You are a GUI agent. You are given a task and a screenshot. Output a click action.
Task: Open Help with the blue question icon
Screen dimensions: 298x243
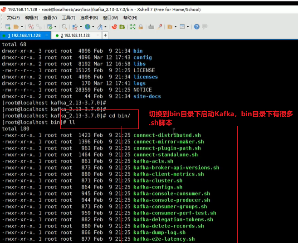point(197,27)
